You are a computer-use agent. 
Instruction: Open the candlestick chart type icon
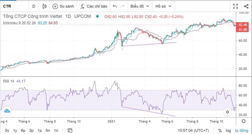(45, 6)
